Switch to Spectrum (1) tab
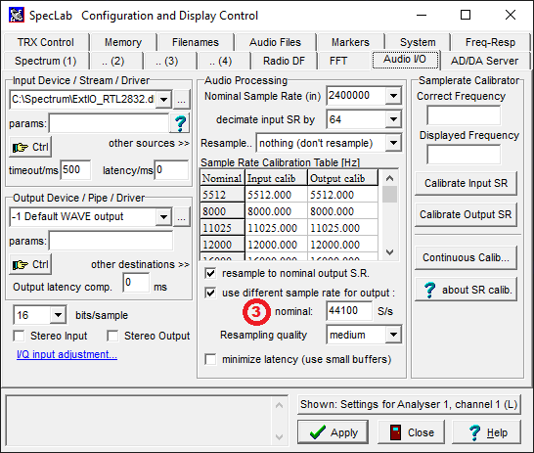The image size is (534, 453). pyautogui.click(x=46, y=61)
